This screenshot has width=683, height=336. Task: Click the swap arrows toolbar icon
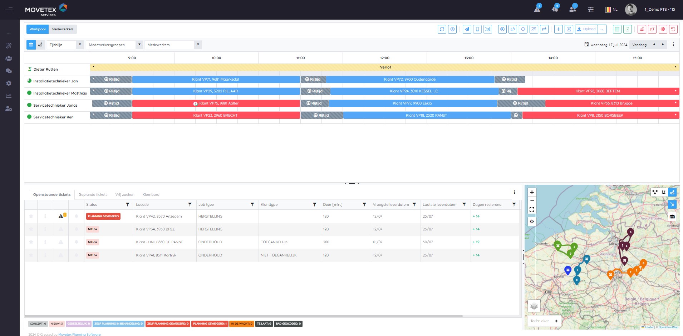pos(544,29)
